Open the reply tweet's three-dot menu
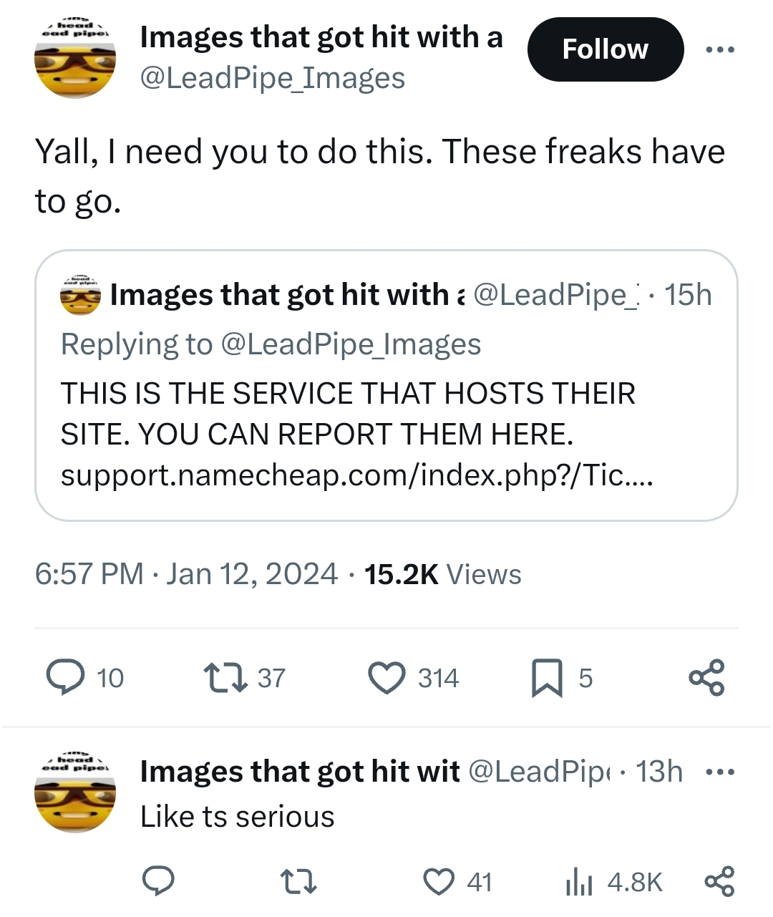 [719, 772]
